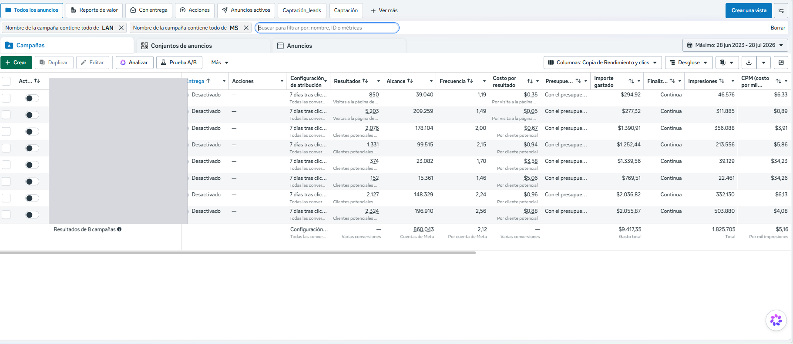This screenshot has width=793, height=344.
Task: Open dropdown arrow next to the download button
Action: [763, 63]
